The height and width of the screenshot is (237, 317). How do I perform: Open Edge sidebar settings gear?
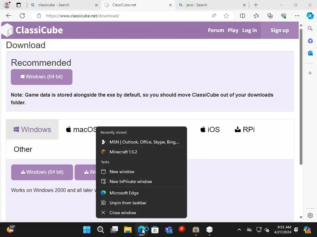point(310,215)
